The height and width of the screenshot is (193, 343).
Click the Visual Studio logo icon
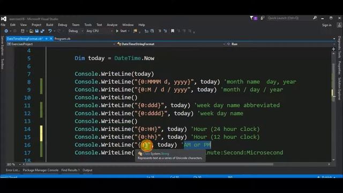click(4, 19)
